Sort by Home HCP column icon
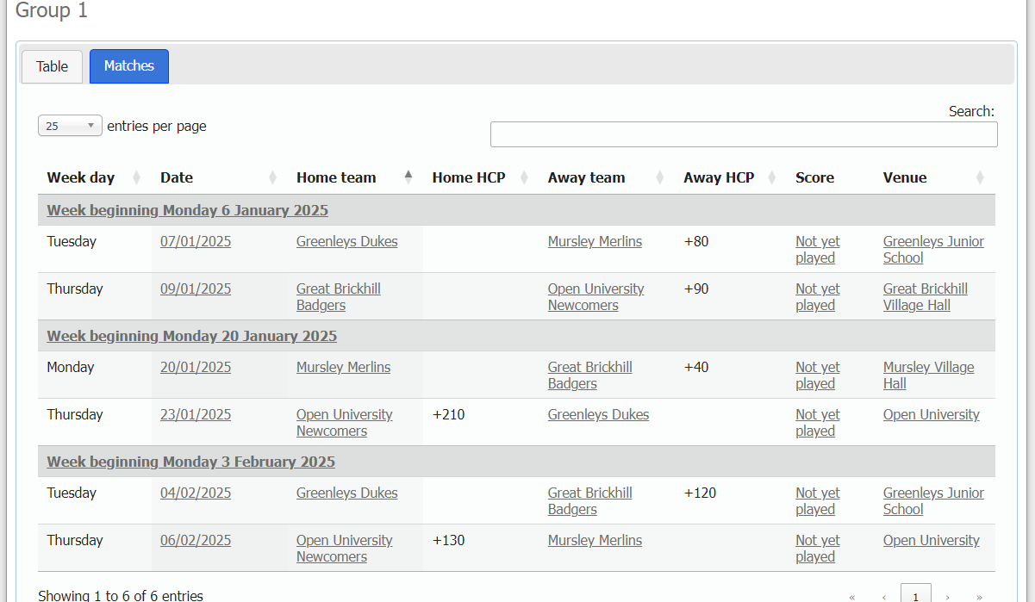This screenshot has height=602, width=1035. [x=524, y=177]
